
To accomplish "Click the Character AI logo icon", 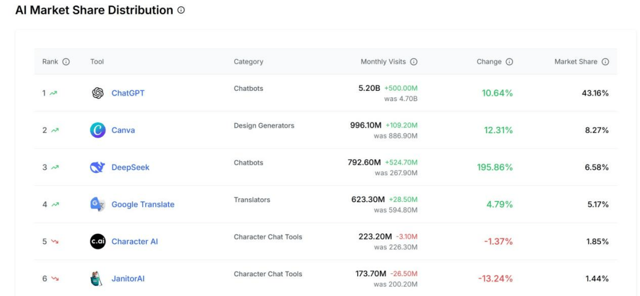I will coord(98,242).
